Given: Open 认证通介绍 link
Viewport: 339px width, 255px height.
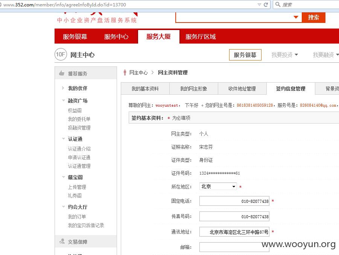Looking at the screenshot, I should pos(79,149).
